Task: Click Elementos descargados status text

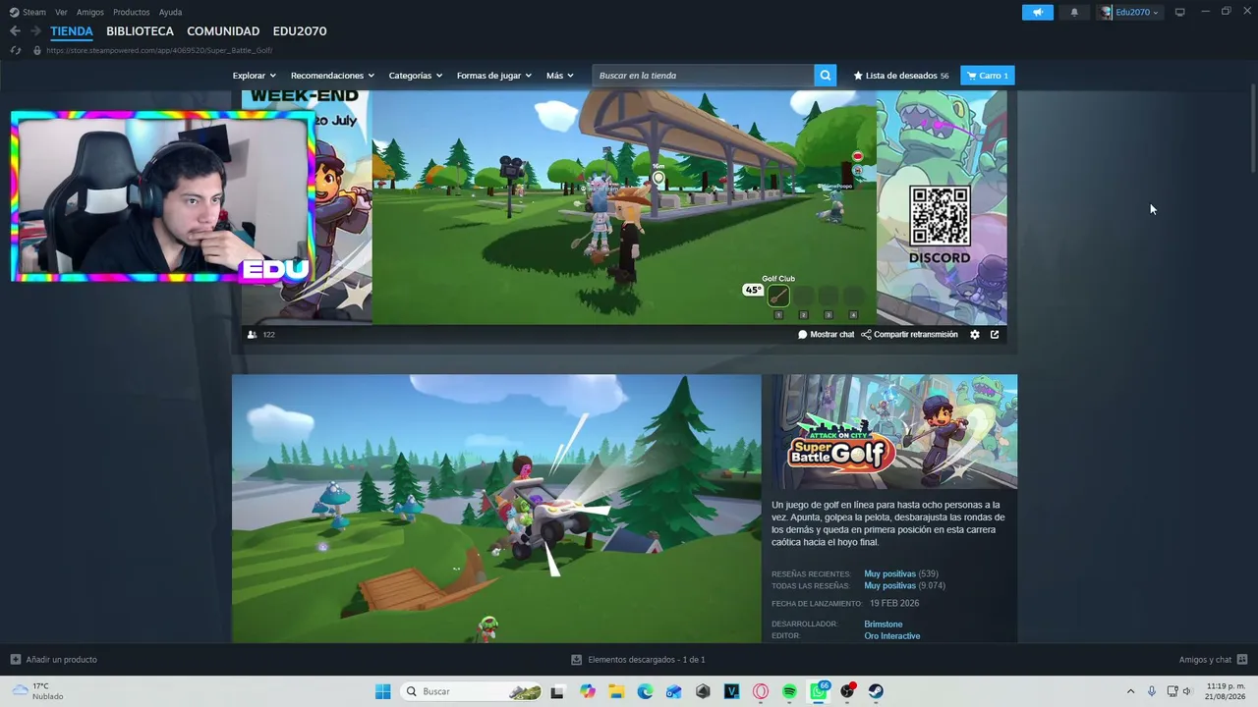Action: pyautogui.click(x=646, y=660)
